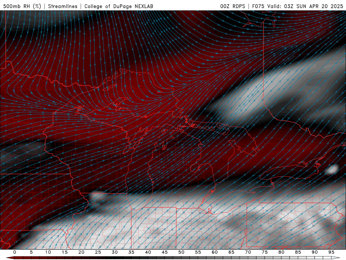Viewport: 346px width, 260px height.
Task: Select the "45" scale label
Action: pos(165,252)
